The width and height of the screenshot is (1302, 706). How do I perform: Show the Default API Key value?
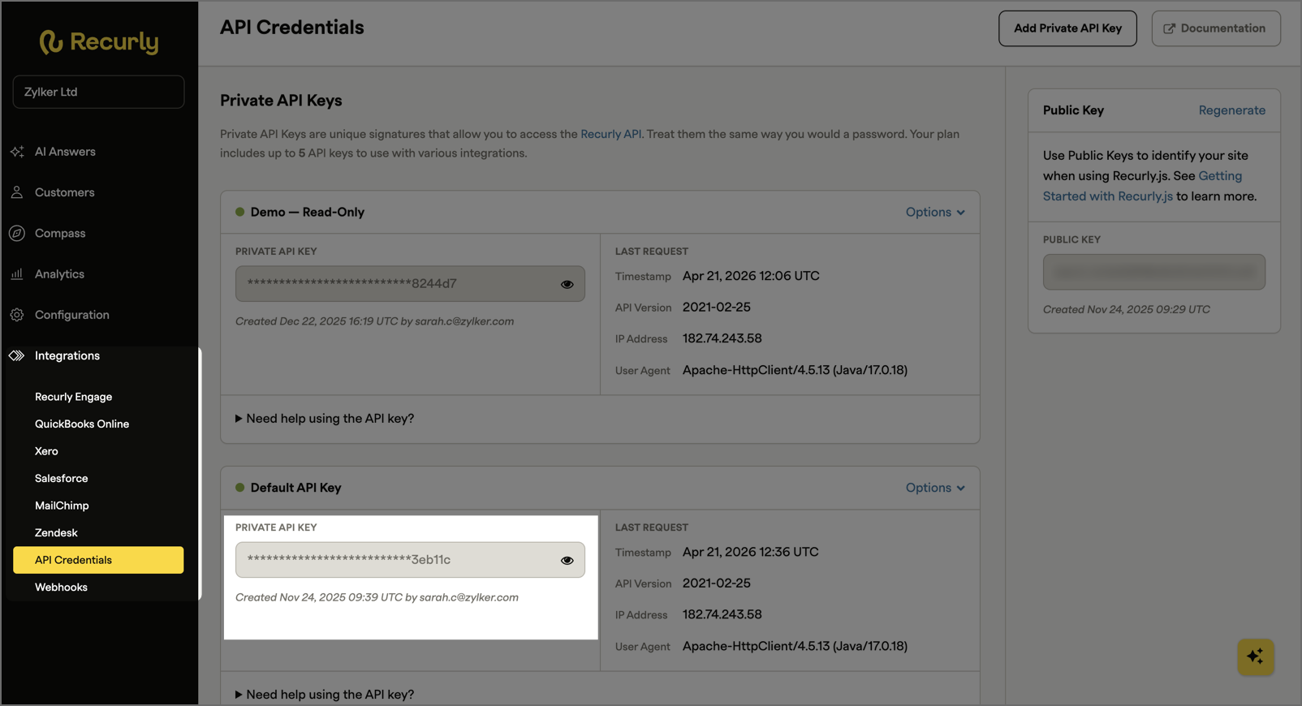click(x=567, y=560)
